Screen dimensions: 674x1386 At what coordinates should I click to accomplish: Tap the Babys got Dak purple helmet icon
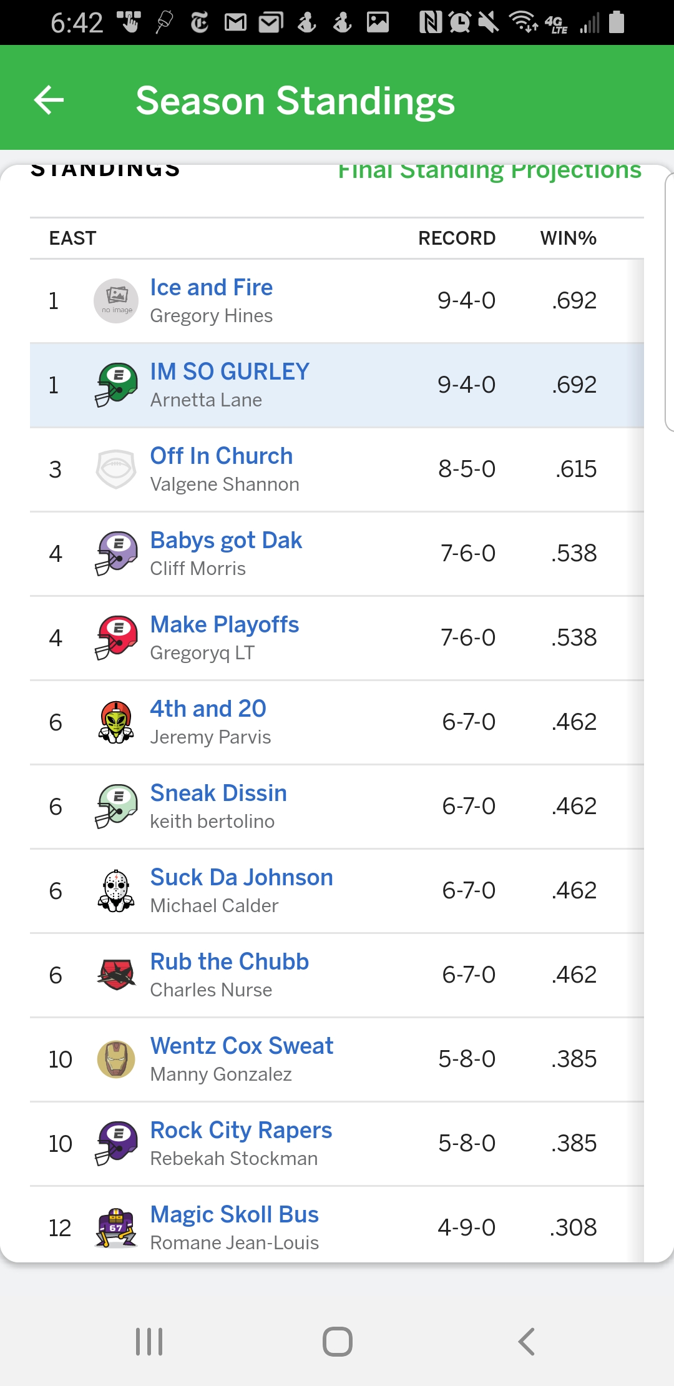tap(116, 553)
